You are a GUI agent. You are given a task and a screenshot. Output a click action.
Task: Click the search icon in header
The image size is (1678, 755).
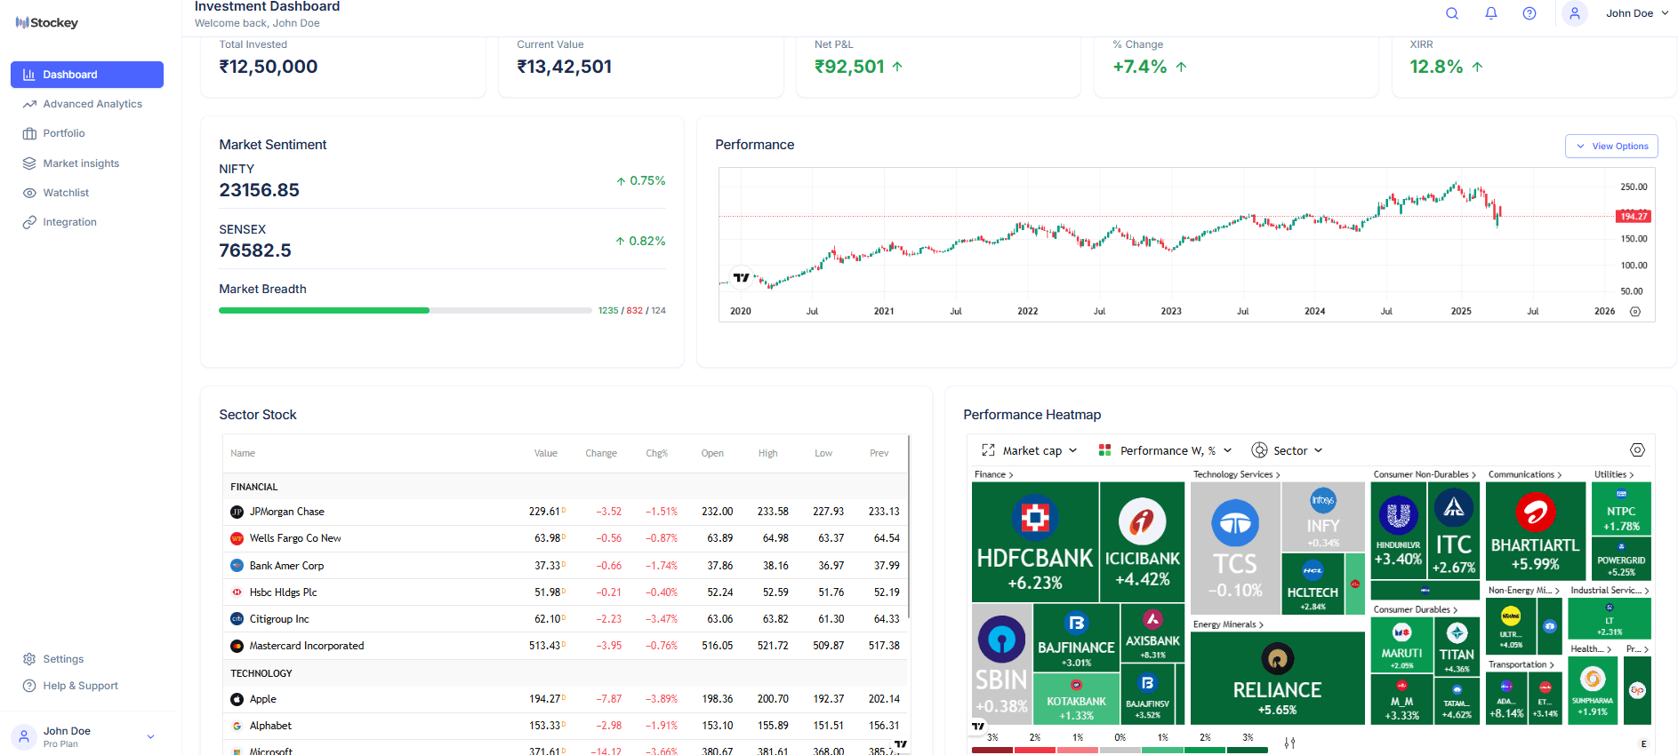[x=1452, y=13]
